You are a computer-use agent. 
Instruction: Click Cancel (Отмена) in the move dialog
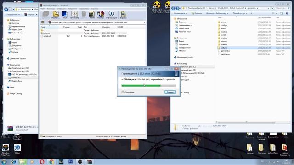pos(170,92)
